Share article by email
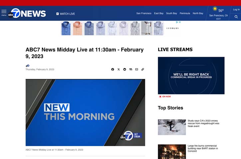This screenshot has width=241, height=159. tap(136, 69)
